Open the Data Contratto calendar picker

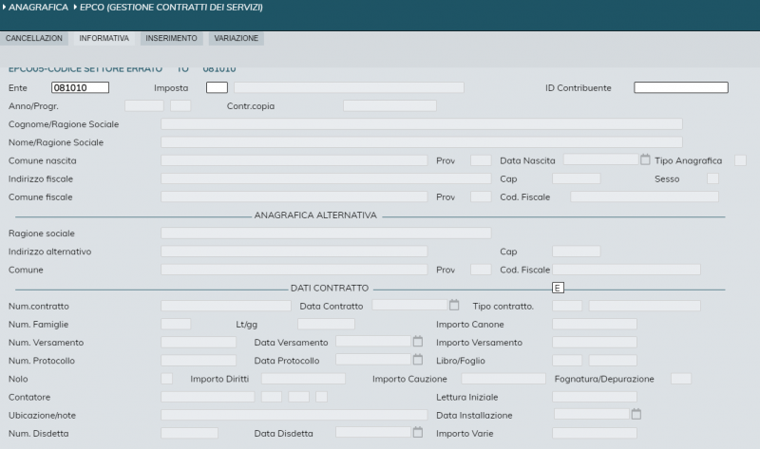pyautogui.click(x=454, y=305)
